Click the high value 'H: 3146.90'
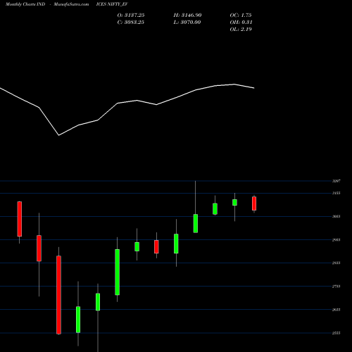The height and width of the screenshot is (352, 352). pos(187,15)
